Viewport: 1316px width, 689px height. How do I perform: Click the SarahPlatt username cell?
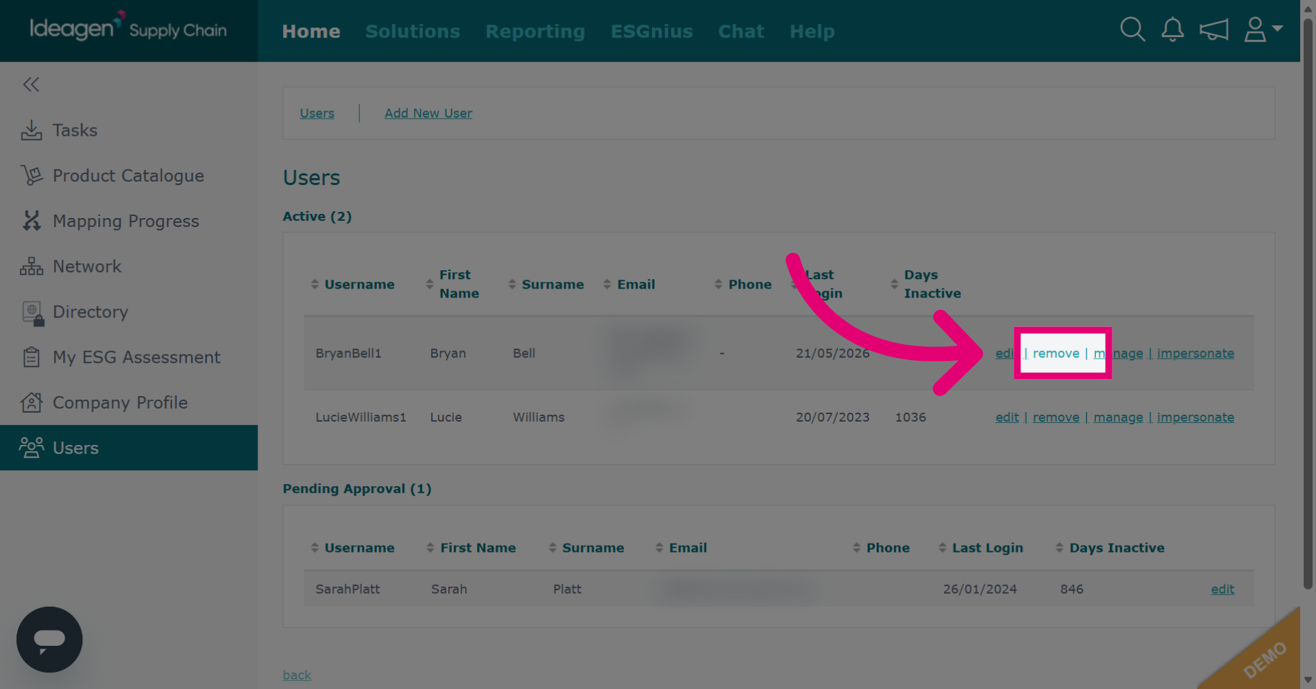pyautogui.click(x=348, y=589)
